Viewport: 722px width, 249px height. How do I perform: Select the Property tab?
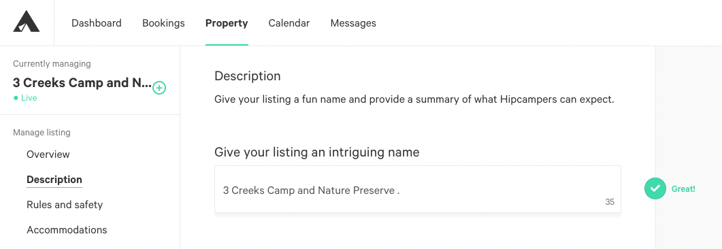(227, 23)
